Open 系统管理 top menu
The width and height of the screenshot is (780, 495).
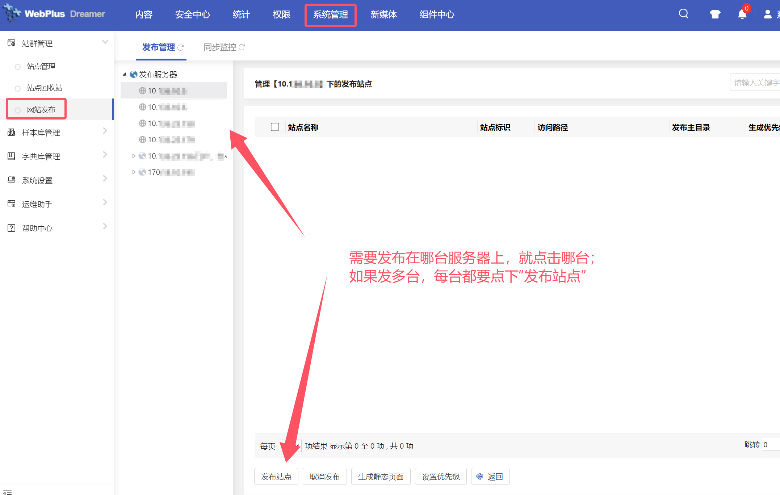pos(330,14)
